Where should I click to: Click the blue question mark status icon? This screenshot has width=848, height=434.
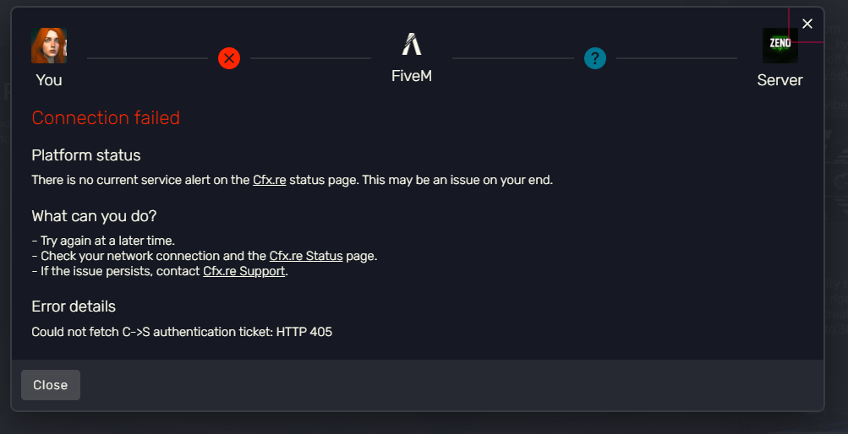tap(595, 58)
